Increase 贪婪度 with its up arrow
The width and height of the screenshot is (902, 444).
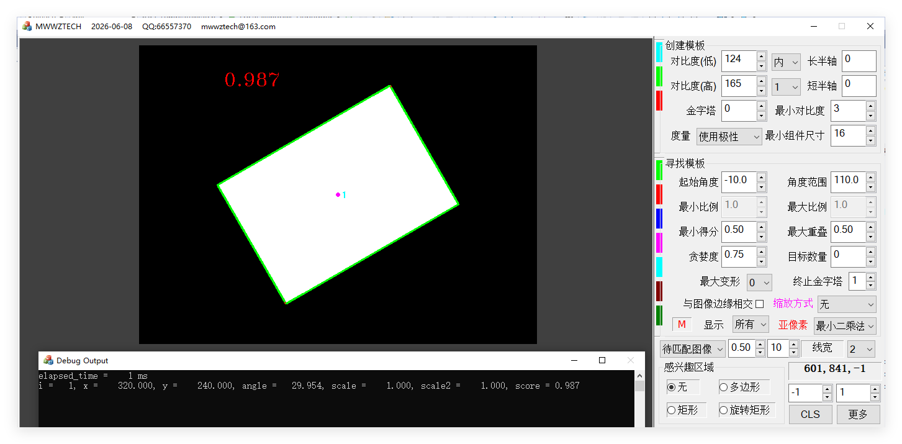point(761,252)
